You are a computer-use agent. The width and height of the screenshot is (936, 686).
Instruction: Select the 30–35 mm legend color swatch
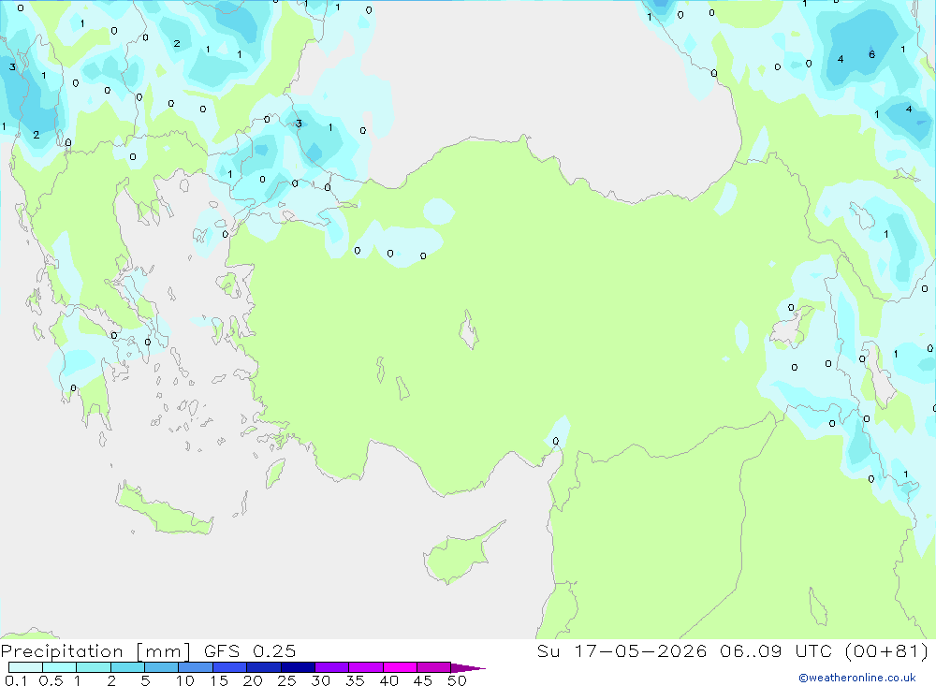click(332, 667)
